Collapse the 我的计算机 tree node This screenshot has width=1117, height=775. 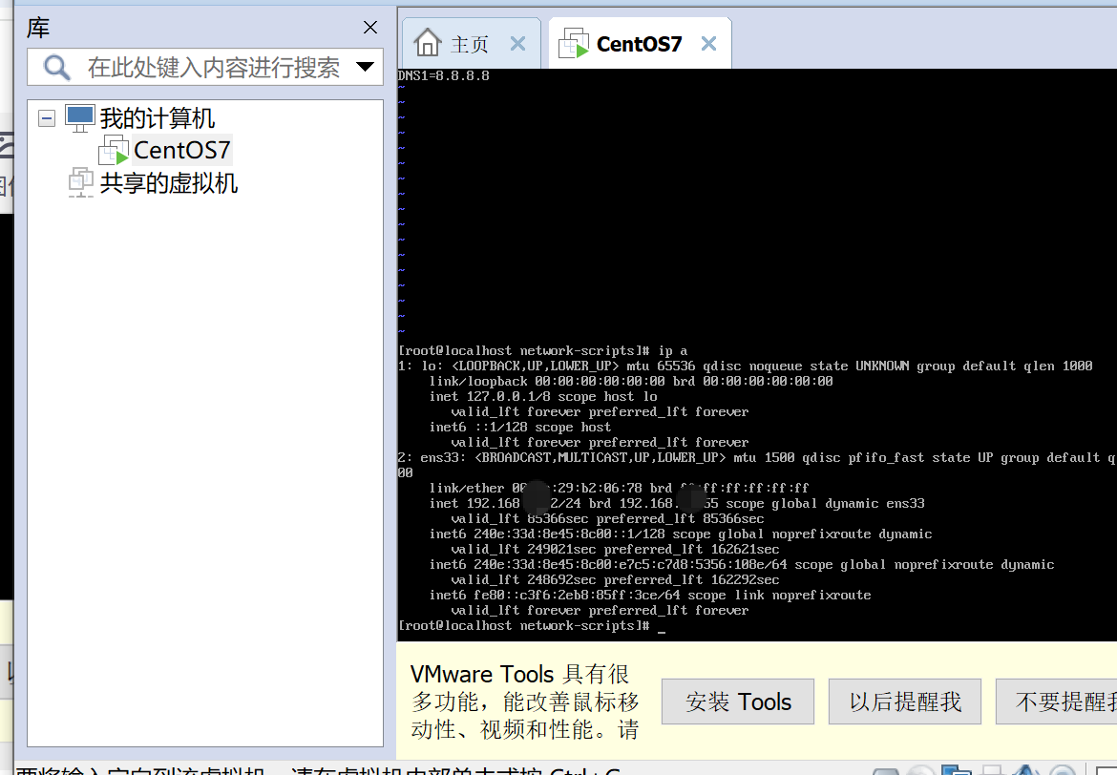coord(47,118)
